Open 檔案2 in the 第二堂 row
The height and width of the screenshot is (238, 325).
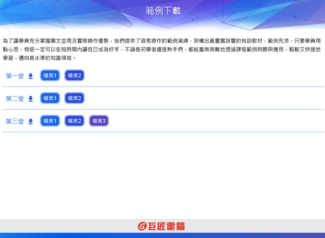point(74,98)
